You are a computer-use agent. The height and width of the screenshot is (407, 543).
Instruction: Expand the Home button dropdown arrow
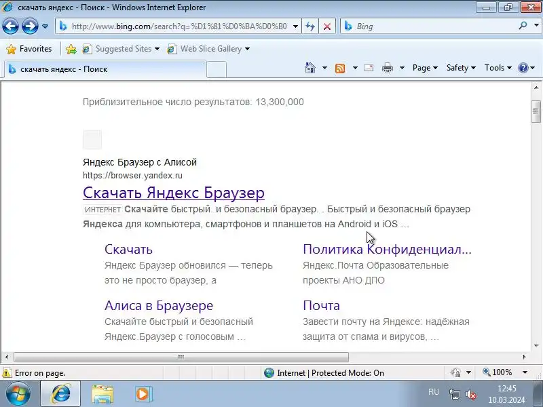tap(324, 68)
